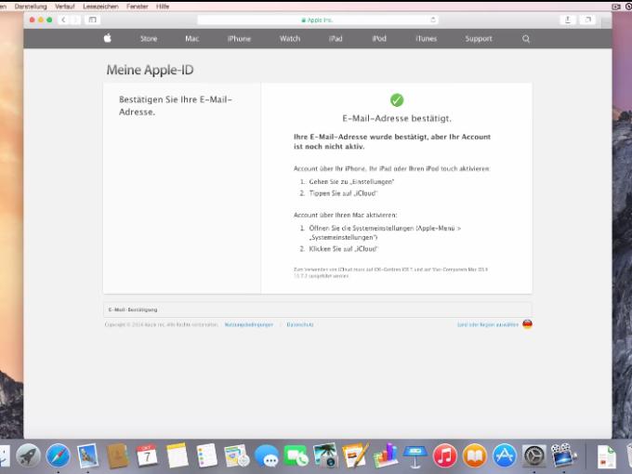Open Watch in Apple navigation
The image size is (632, 474).
(x=290, y=39)
